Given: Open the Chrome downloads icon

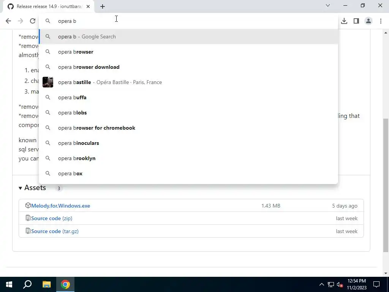Looking at the screenshot, I should pyautogui.click(x=344, y=21).
